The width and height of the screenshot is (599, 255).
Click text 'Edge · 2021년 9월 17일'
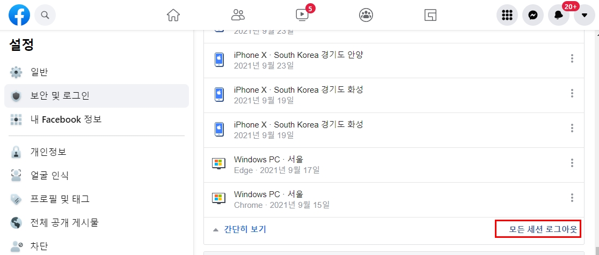tap(277, 170)
